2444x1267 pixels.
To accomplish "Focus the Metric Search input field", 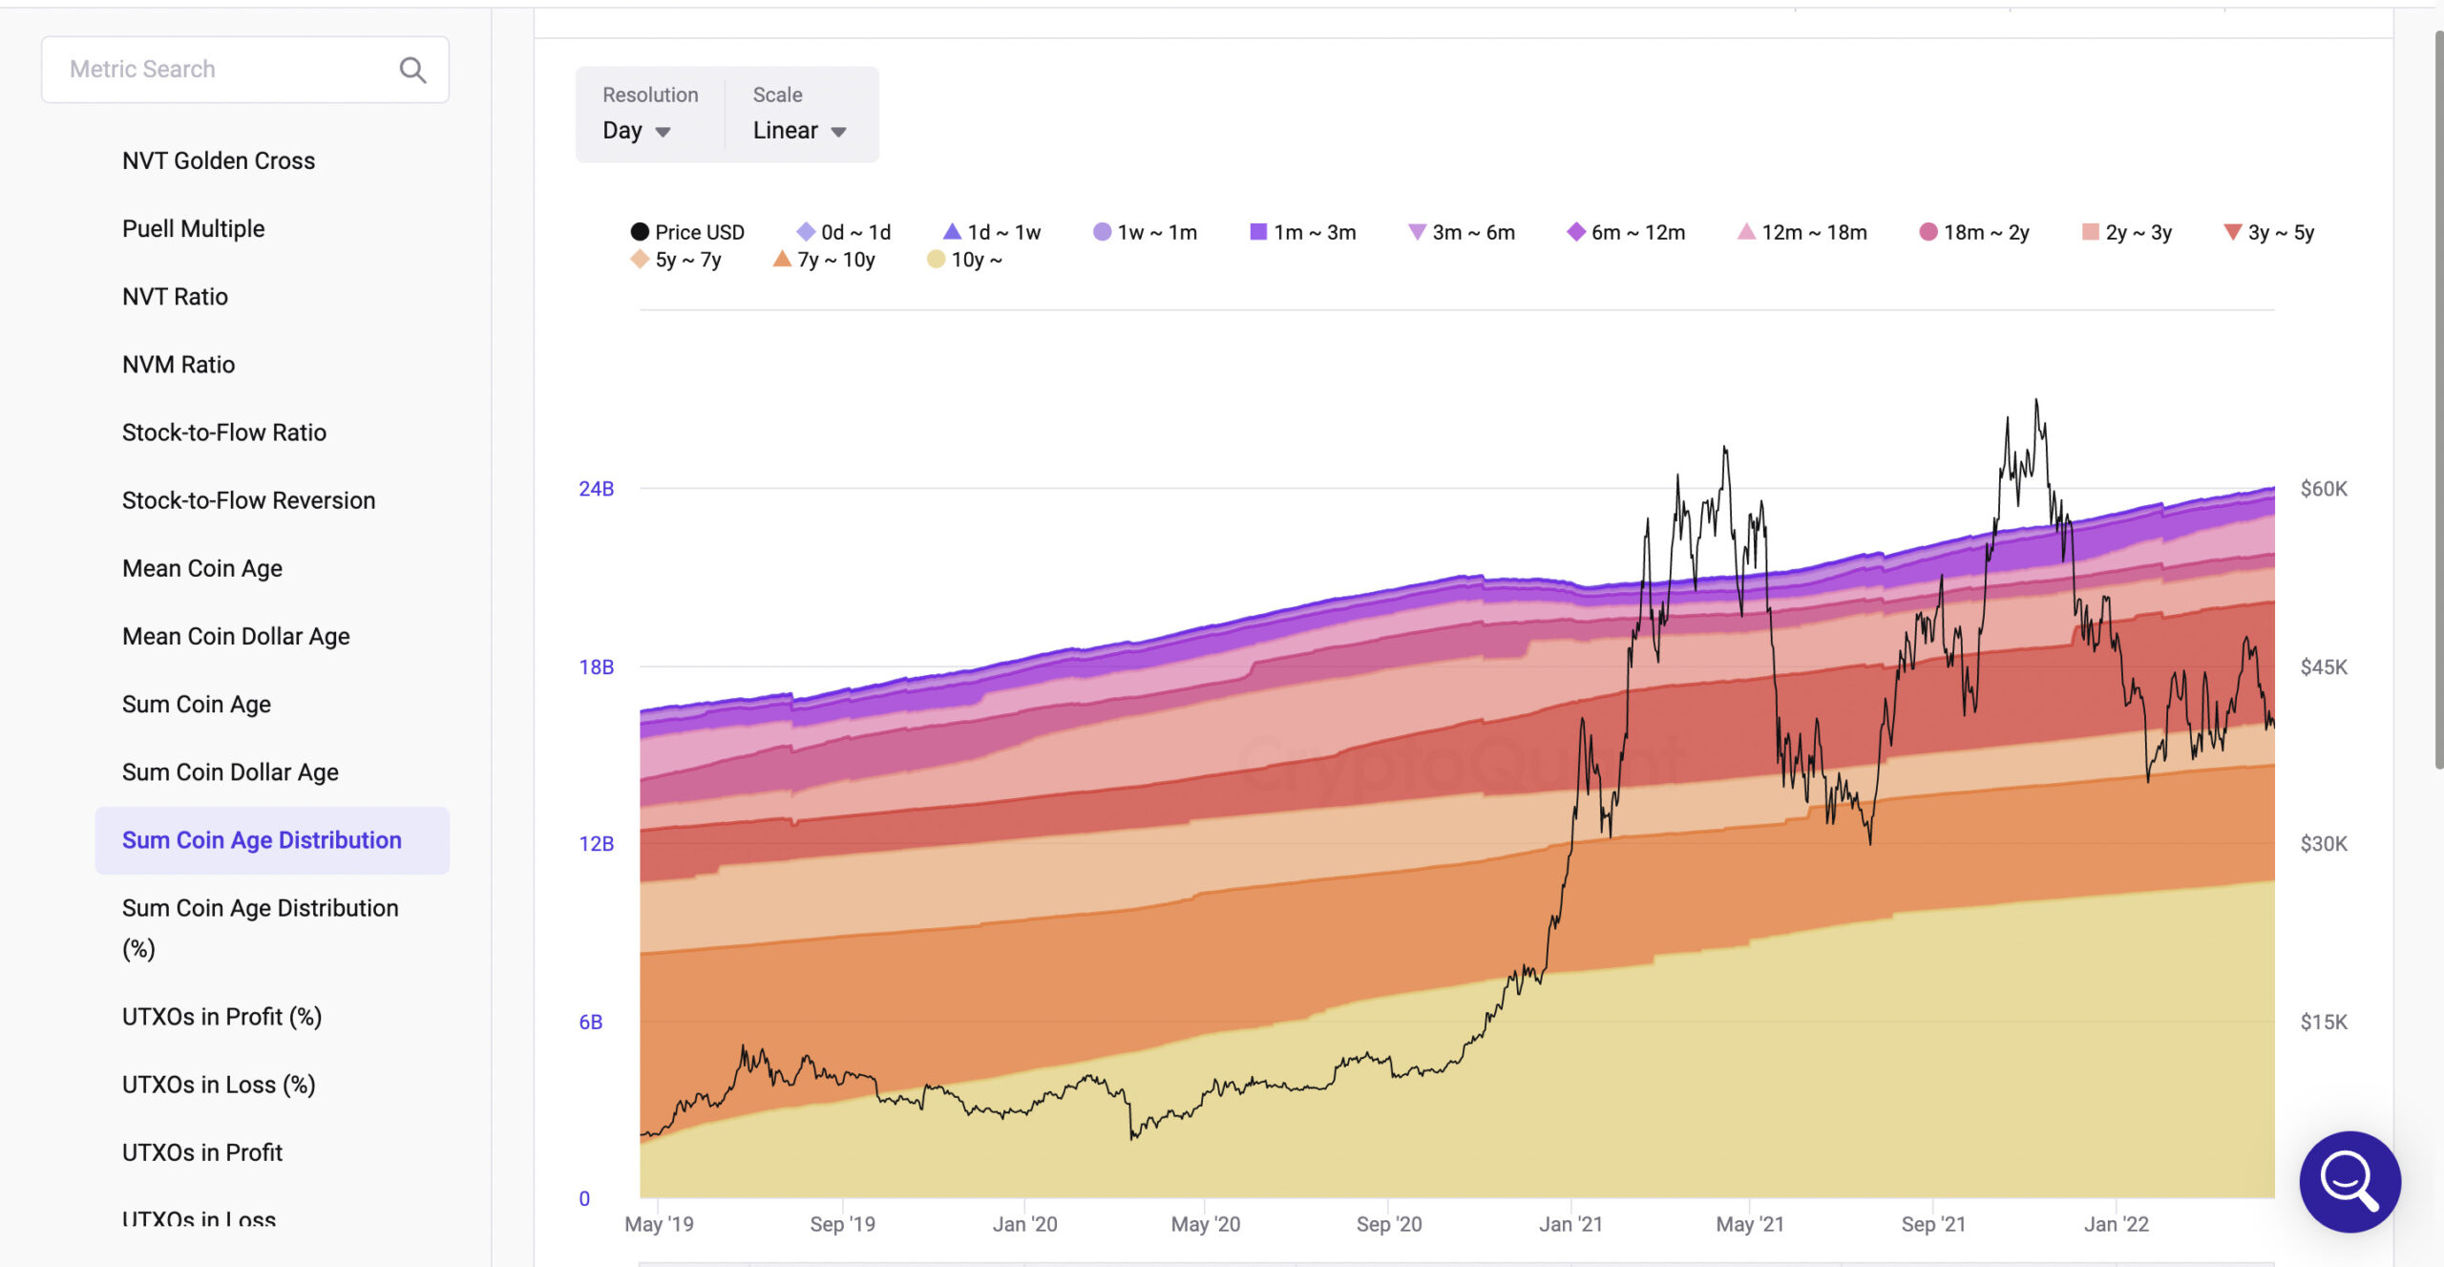I will pos(244,70).
